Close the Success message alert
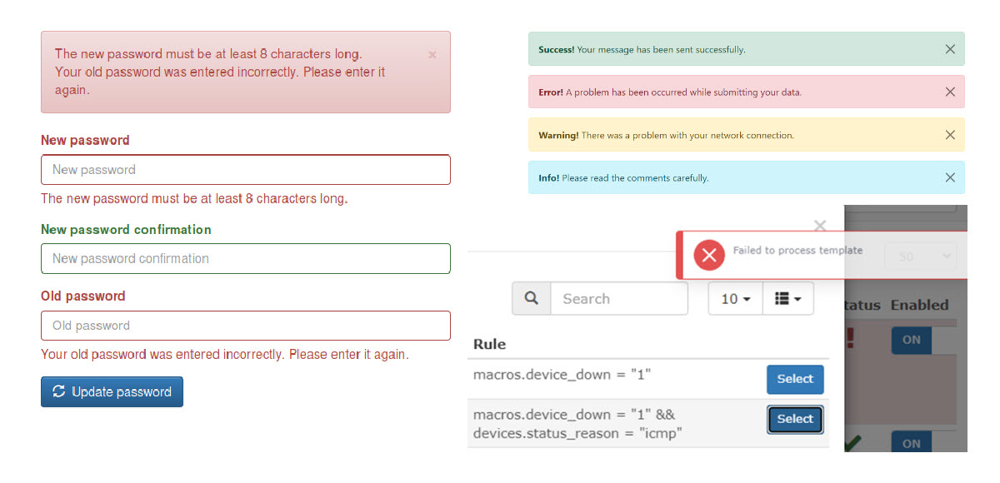This screenshot has width=1000, height=483. click(x=950, y=49)
